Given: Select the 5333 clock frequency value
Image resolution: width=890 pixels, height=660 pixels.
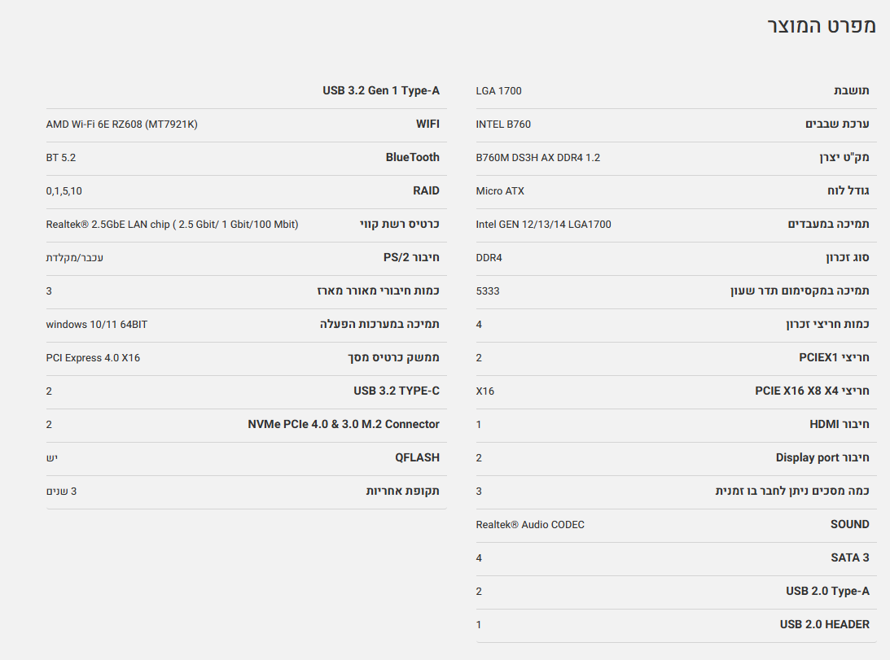Looking at the screenshot, I should [488, 291].
